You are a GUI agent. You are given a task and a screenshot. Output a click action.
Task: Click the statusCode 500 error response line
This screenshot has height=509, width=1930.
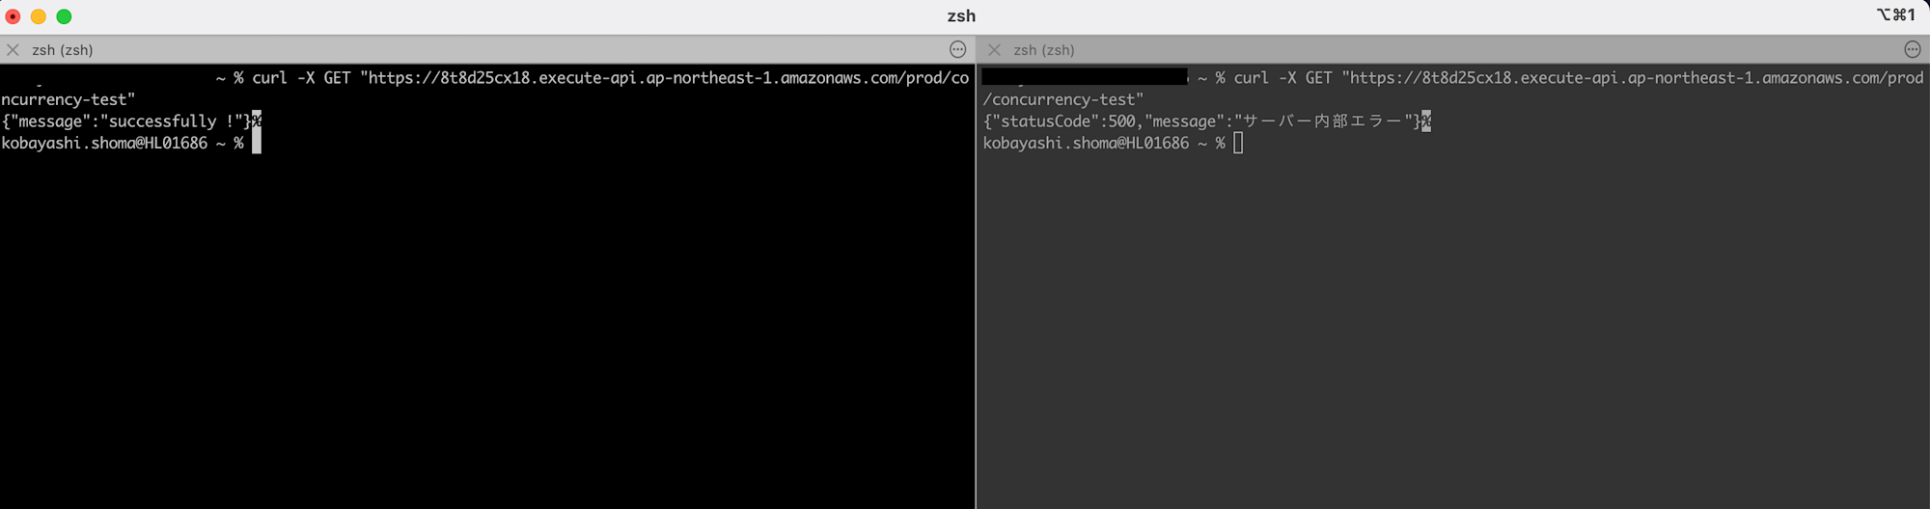[x=1202, y=121]
